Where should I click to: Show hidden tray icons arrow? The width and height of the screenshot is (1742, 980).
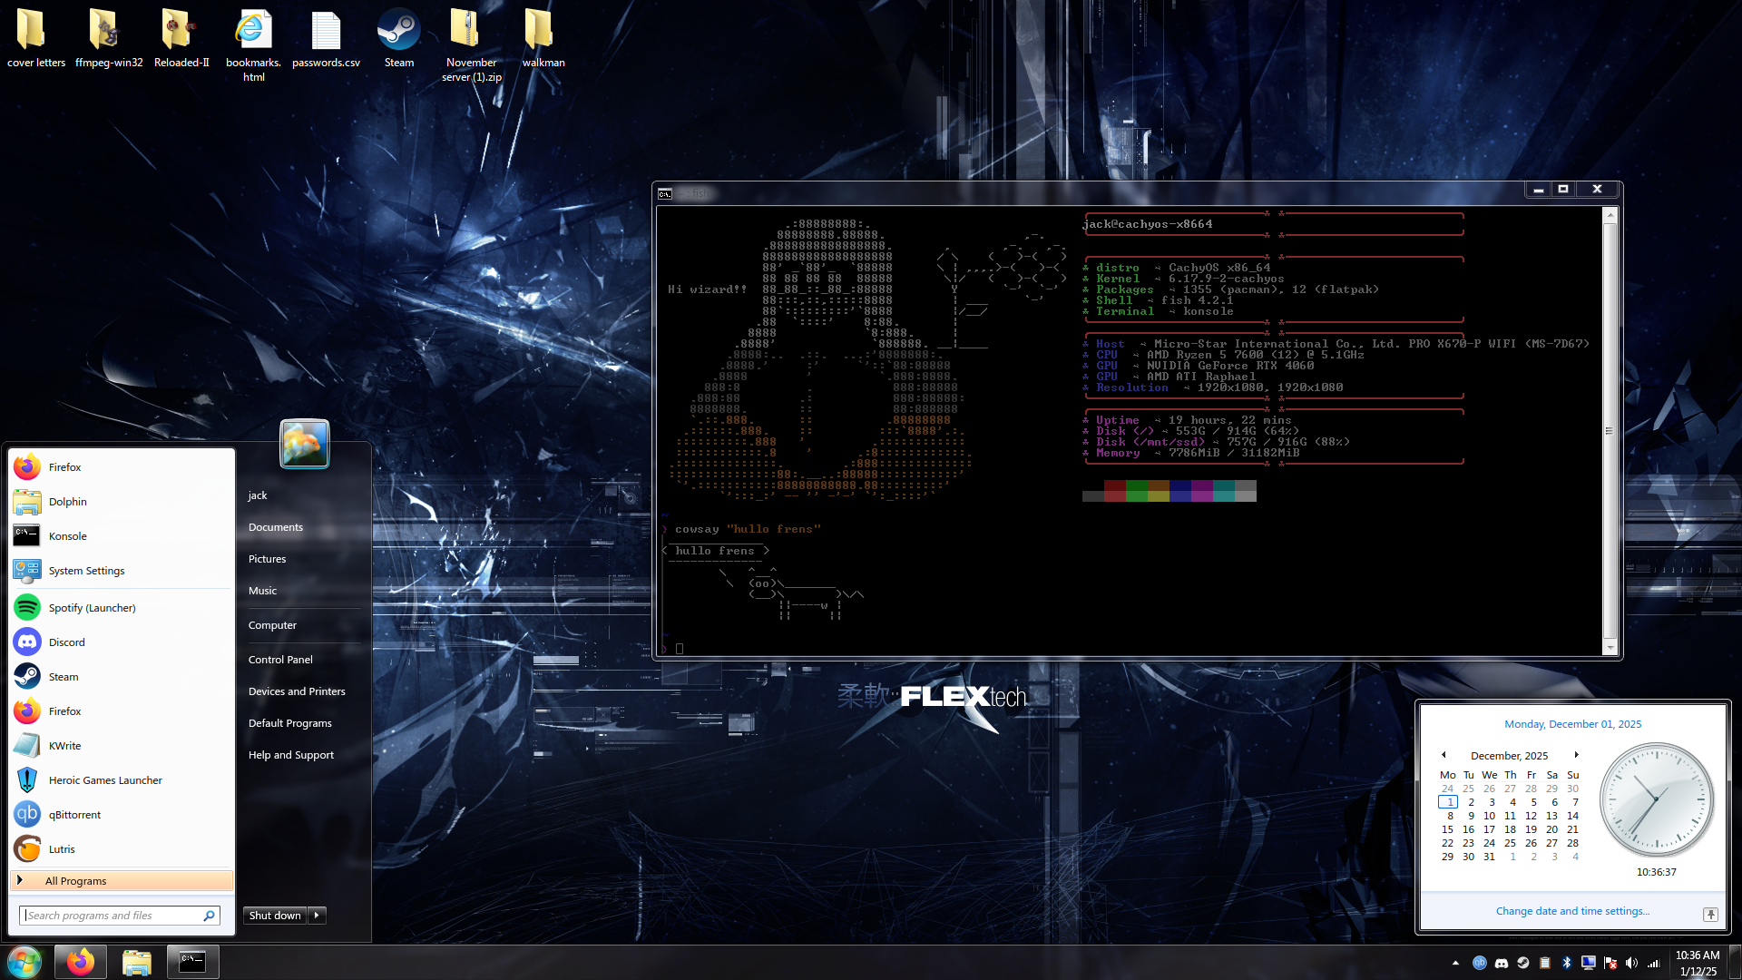click(1455, 963)
